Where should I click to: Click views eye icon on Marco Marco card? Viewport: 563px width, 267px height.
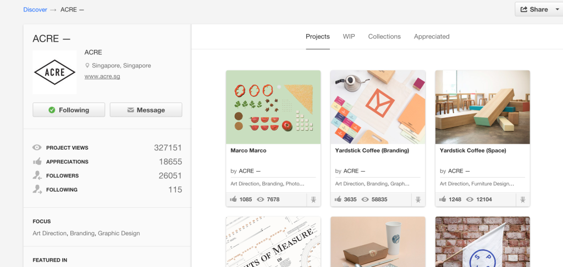click(261, 200)
